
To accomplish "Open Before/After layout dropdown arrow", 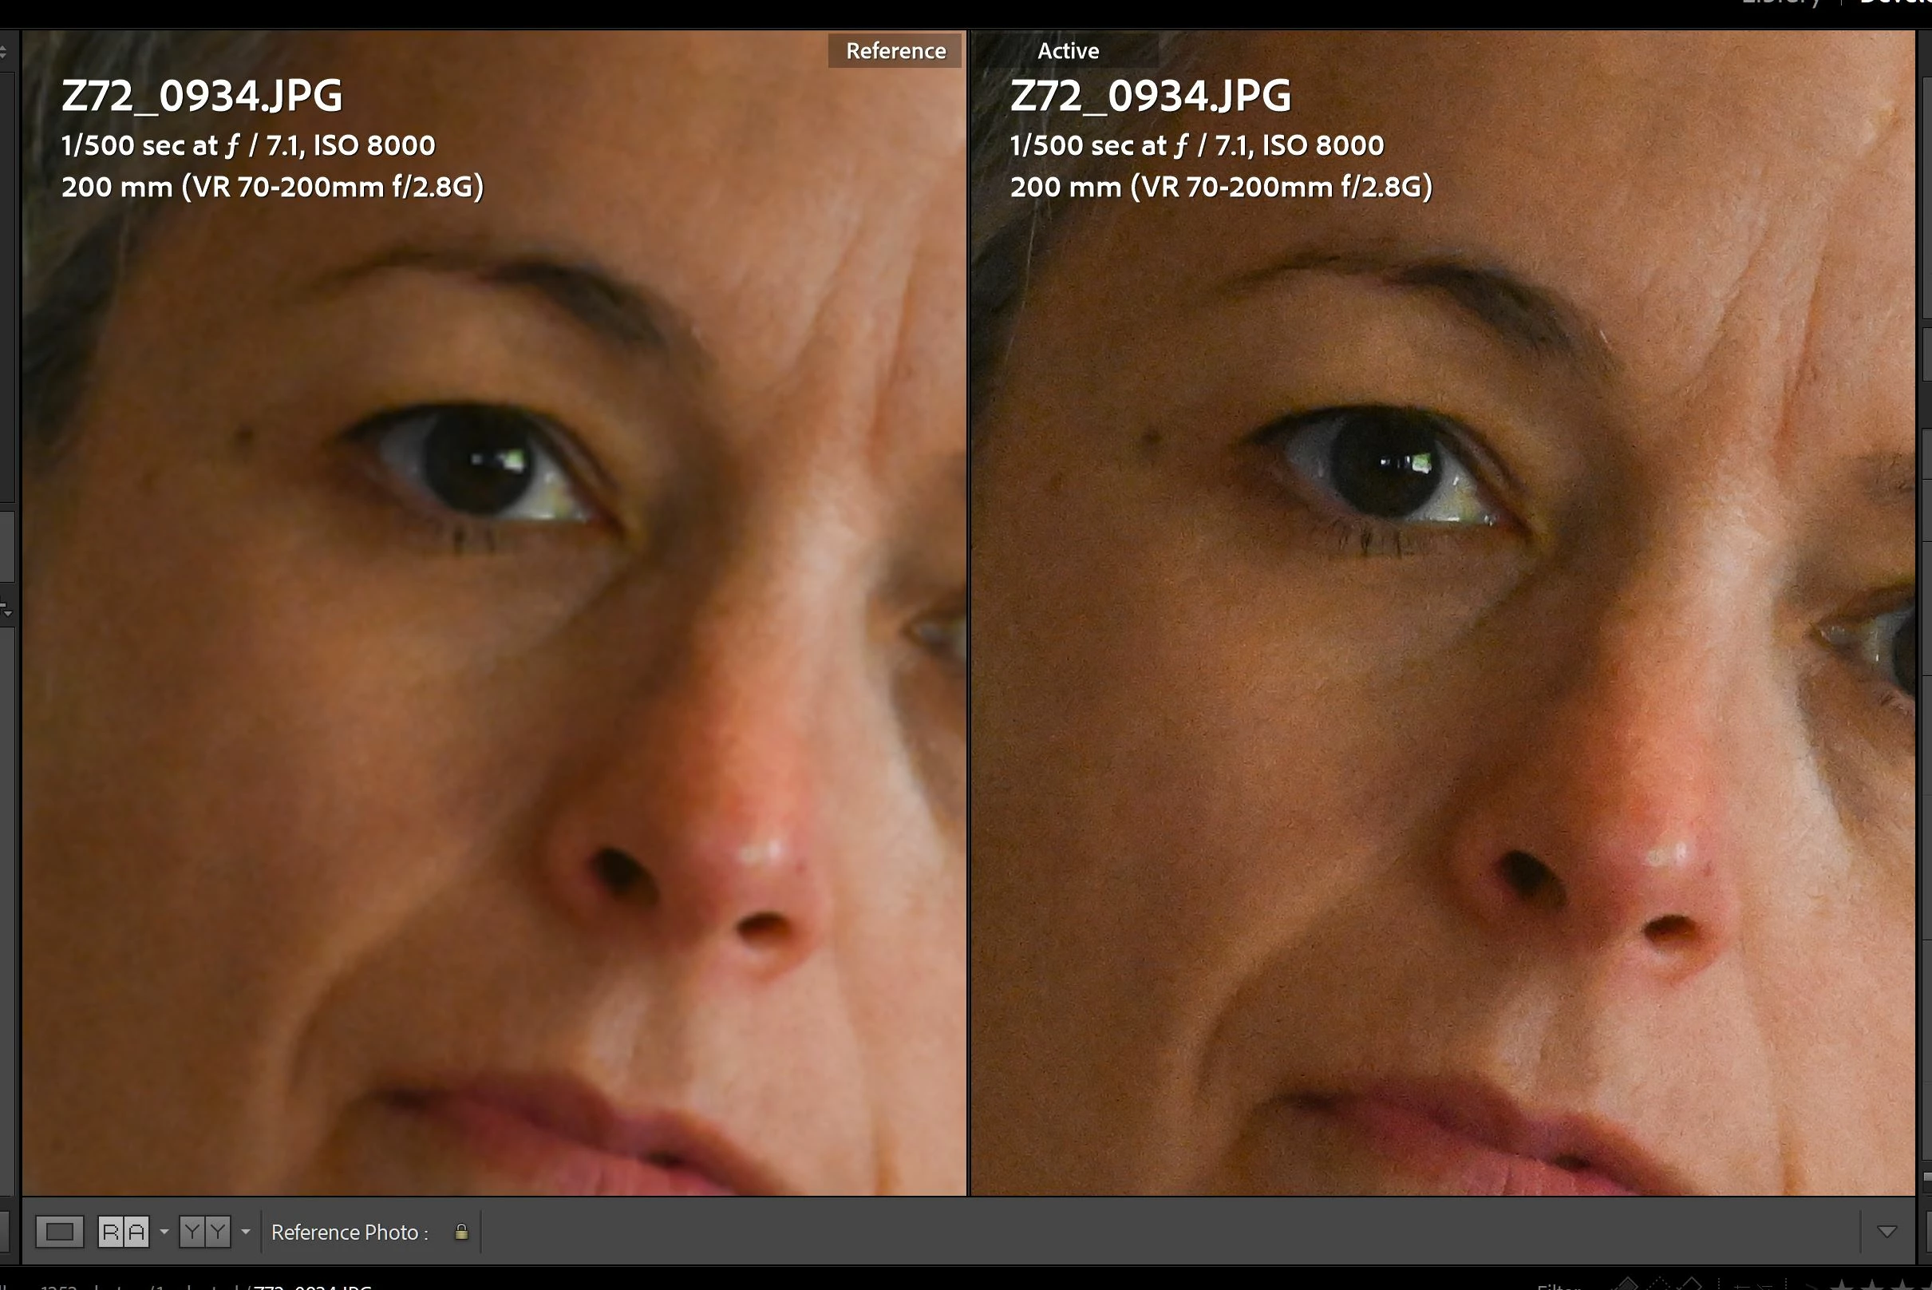I will 245,1232.
